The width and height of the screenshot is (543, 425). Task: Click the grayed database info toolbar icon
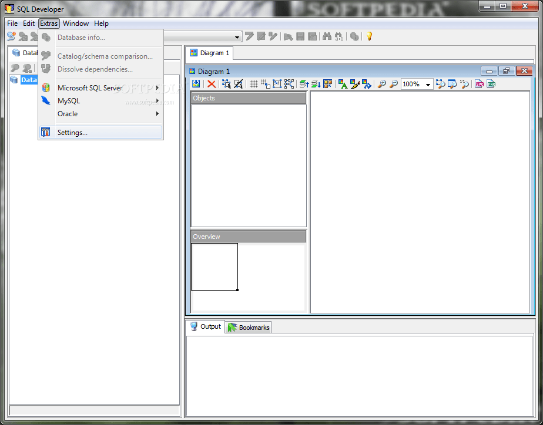(354, 36)
